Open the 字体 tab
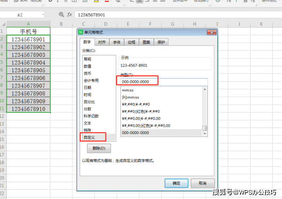282x199 pixels. [116, 42]
